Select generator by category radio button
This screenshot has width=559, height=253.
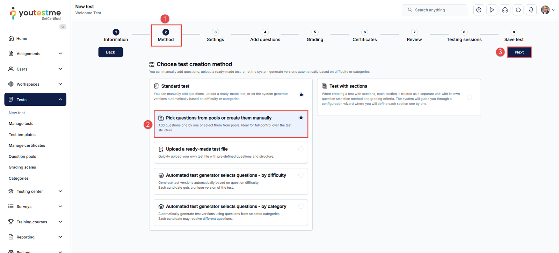pyautogui.click(x=300, y=207)
